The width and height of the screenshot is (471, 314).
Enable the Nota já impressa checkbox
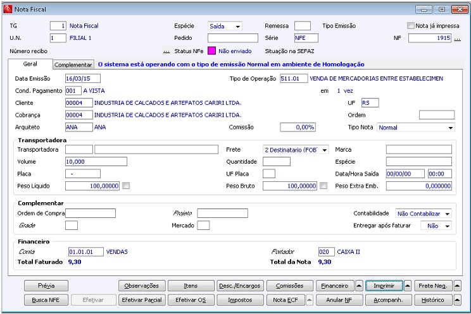(411, 26)
